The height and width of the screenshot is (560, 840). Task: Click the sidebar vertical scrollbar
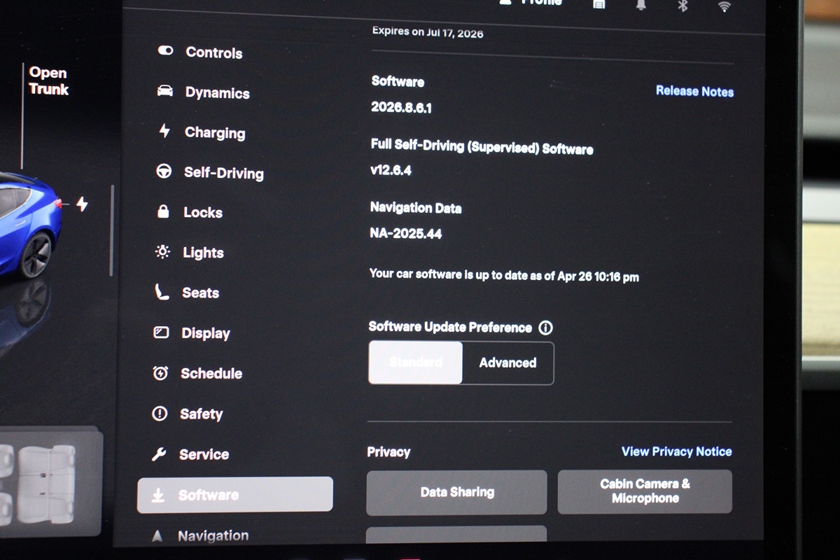pyautogui.click(x=112, y=231)
